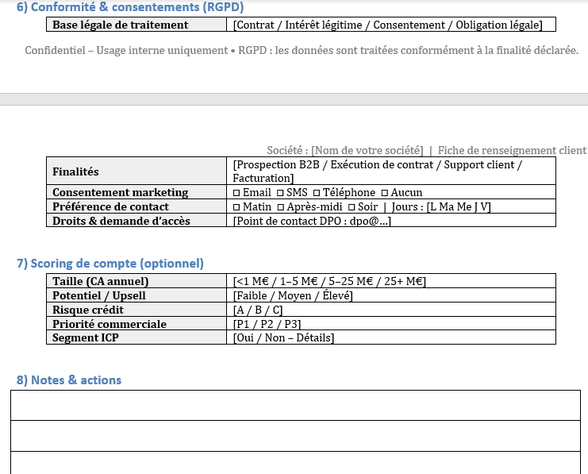Click the Finalités placeholder text
The height and width of the screenshot is (474, 588).
click(x=377, y=171)
